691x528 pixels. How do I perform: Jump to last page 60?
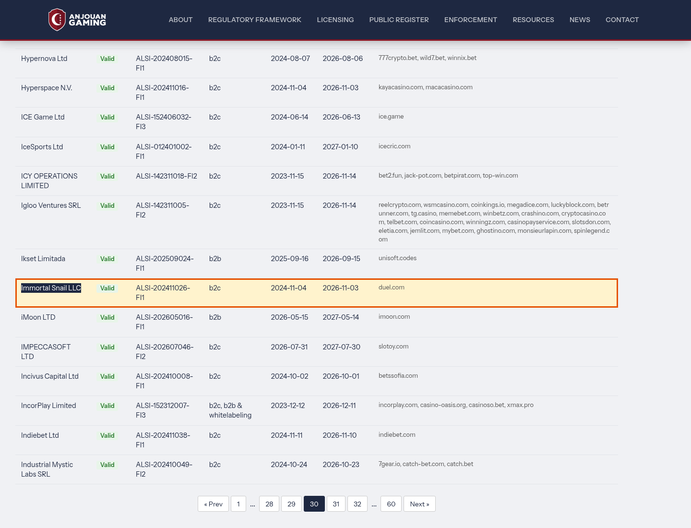pyautogui.click(x=391, y=504)
